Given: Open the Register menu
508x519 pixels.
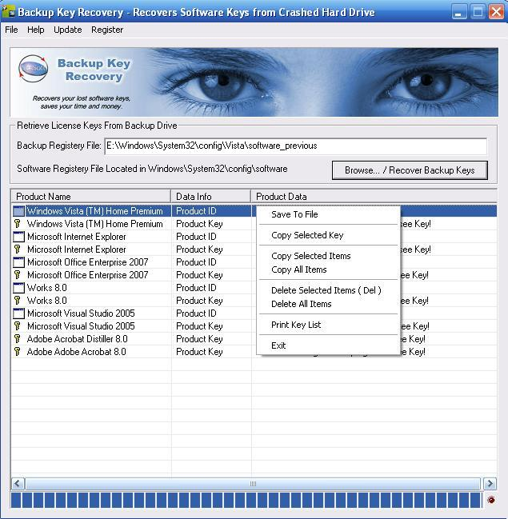Looking at the screenshot, I should click(107, 30).
